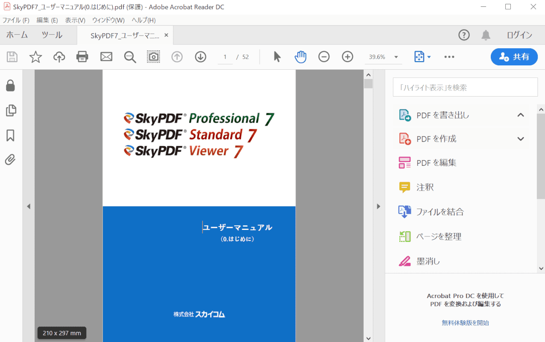This screenshot has height=342, width=545.
Task: Click the ログイン sign-in button
Action: [x=519, y=35]
